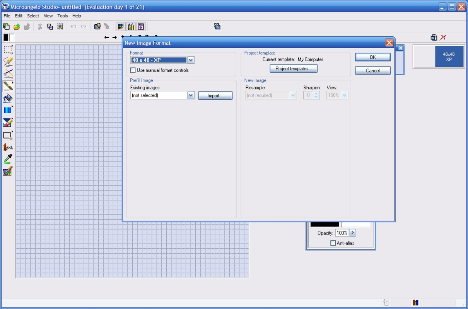Enable Anti-alias option
The image size is (468, 309).
(333, 243)
